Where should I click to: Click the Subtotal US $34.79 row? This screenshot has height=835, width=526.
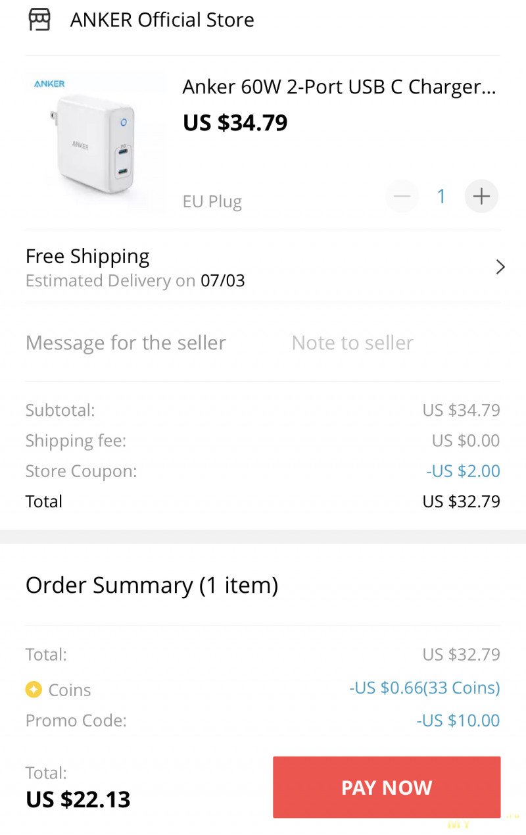[263, 409]
